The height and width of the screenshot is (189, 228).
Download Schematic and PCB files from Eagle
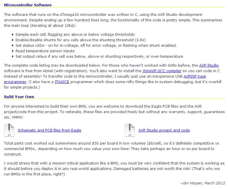[50, 130]
